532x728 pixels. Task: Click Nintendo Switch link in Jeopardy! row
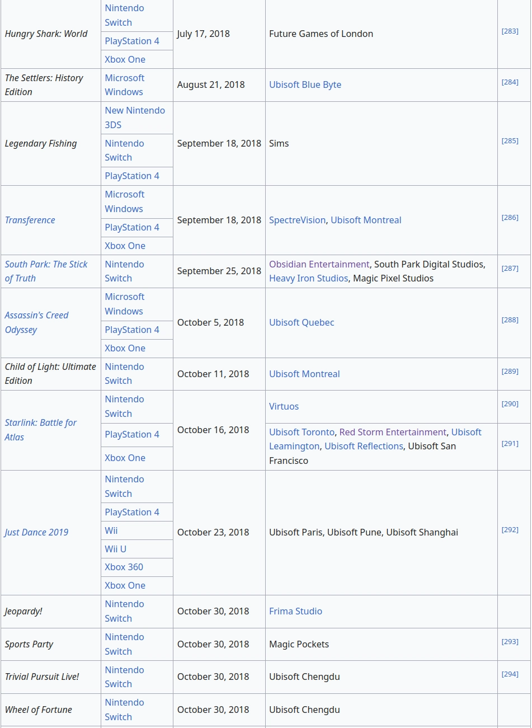(124, 611)
